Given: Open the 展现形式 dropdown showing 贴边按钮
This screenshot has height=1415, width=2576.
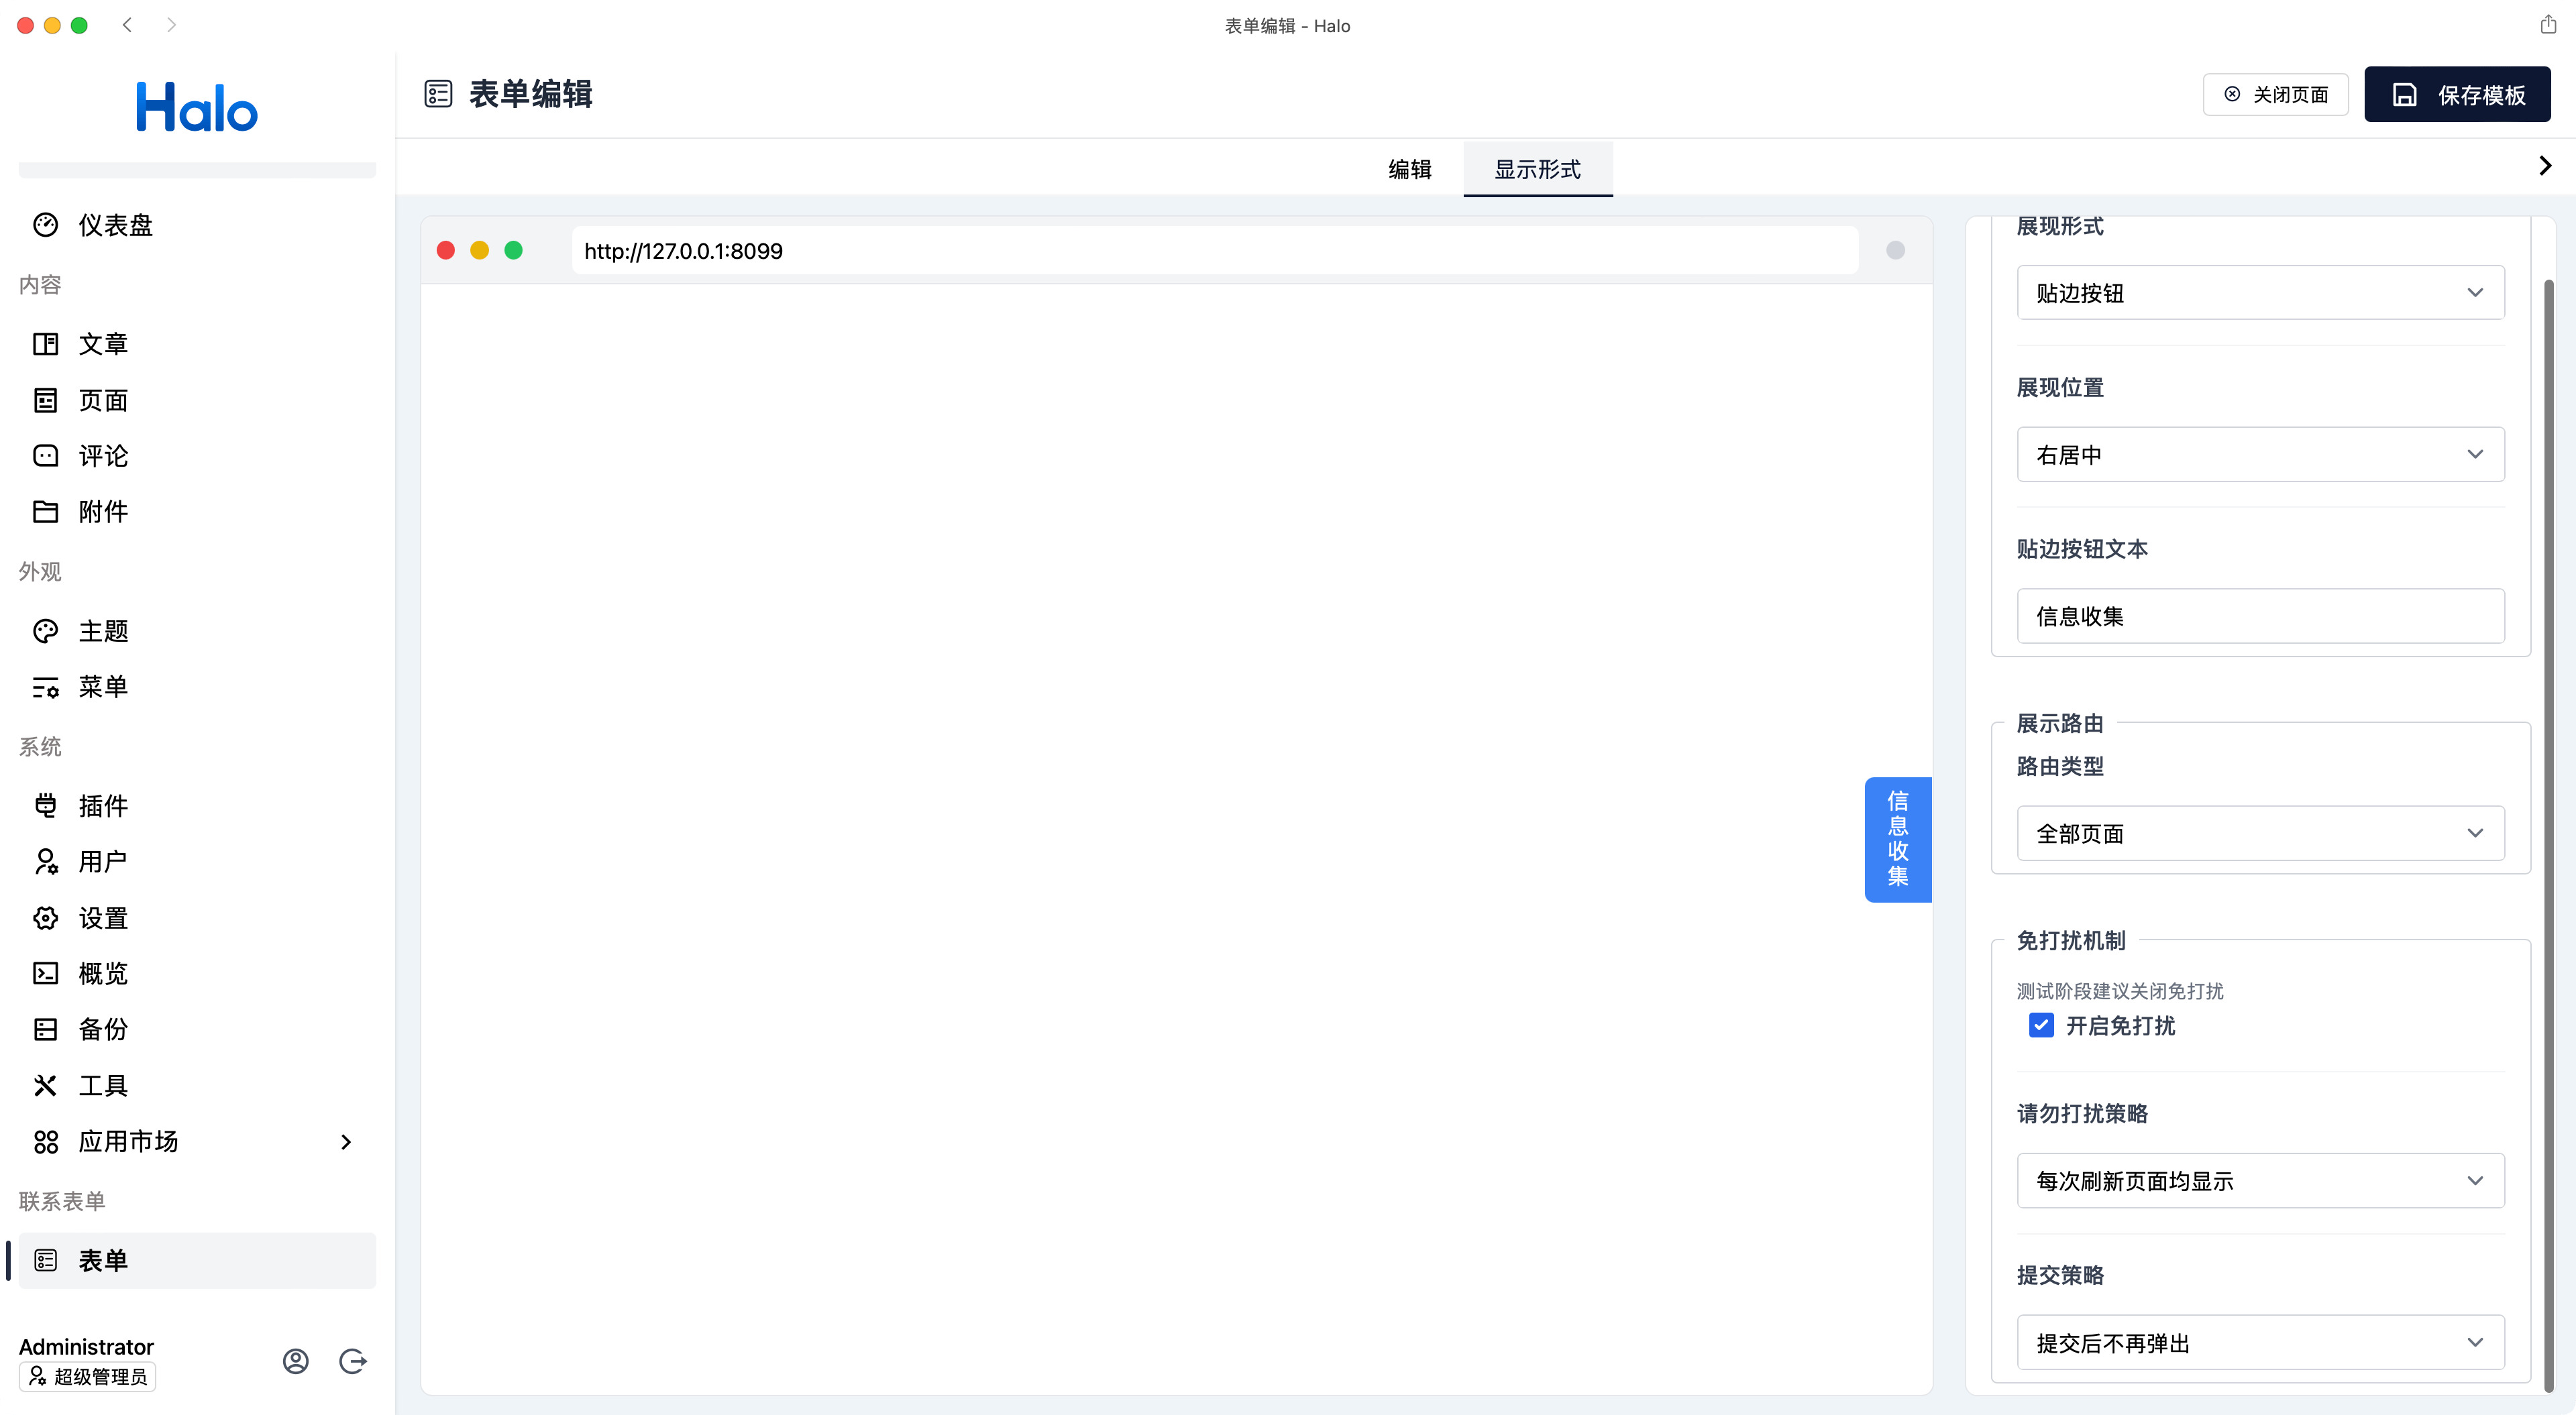Looking at the screenshot, I should tap(2260, 293).
